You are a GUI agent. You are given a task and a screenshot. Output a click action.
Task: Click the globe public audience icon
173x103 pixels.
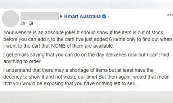click(31, 23)
